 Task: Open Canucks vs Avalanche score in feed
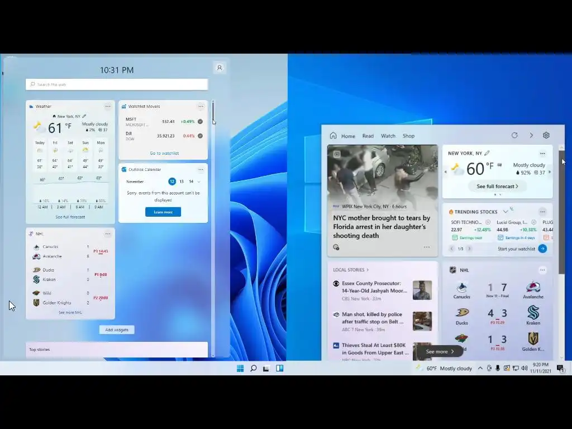point(497,290)
